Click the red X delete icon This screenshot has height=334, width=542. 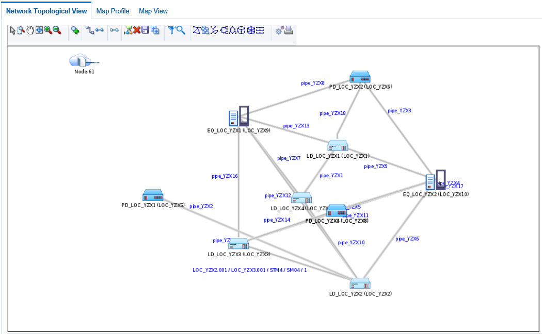click(137, 30)
